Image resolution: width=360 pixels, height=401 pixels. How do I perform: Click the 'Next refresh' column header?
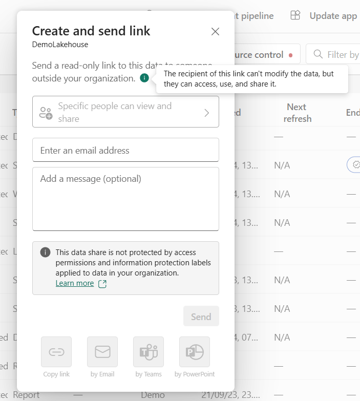click(297, 113)
